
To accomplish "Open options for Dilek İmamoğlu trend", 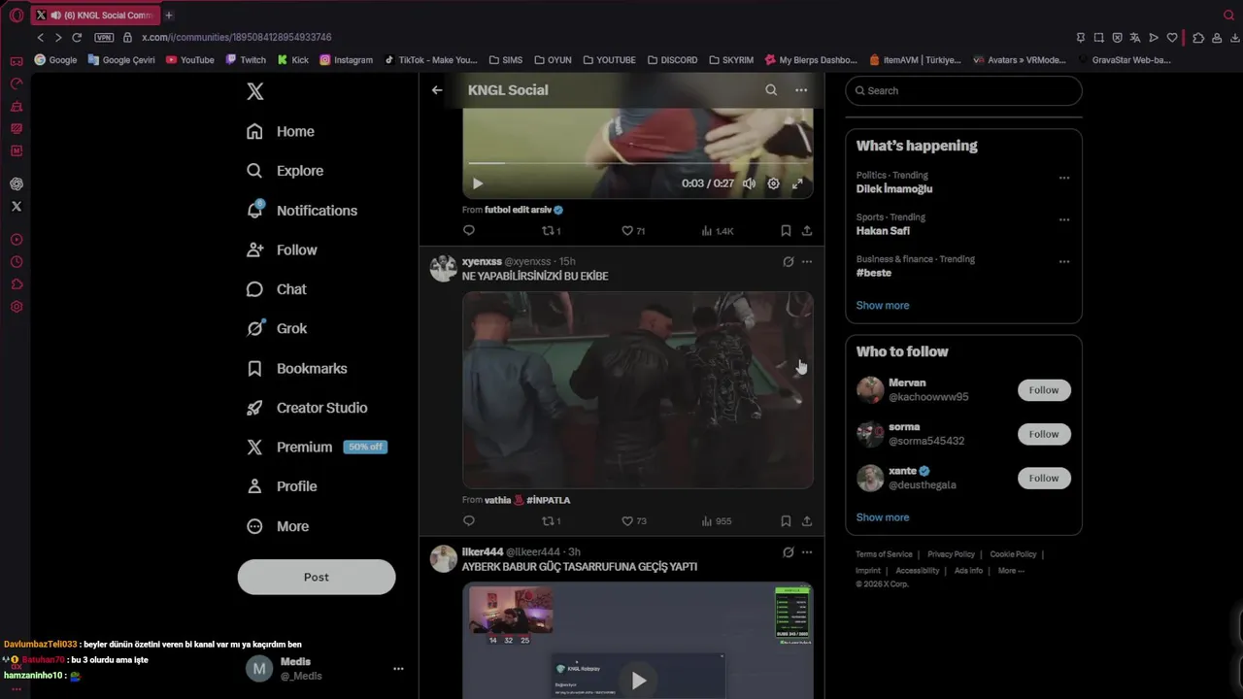I will (x=1064, y=178).
